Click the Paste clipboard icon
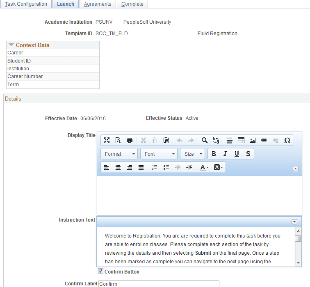310x287 pixels. pos(166,140)
